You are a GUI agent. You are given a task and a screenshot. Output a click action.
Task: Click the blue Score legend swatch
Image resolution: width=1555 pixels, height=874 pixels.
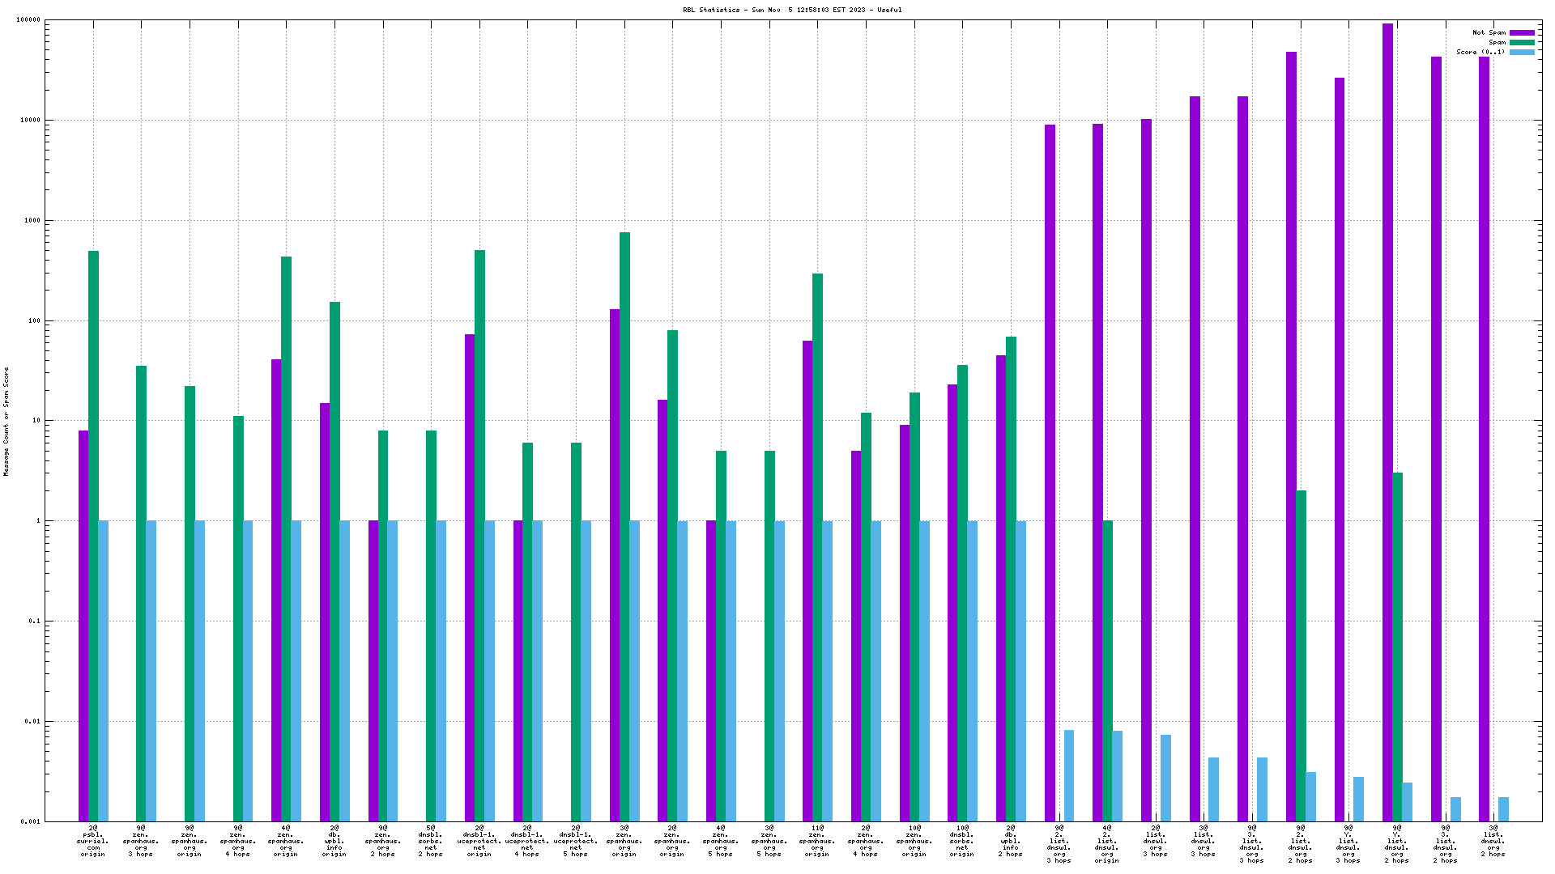pyautogui.click(x=1522, y=52)
